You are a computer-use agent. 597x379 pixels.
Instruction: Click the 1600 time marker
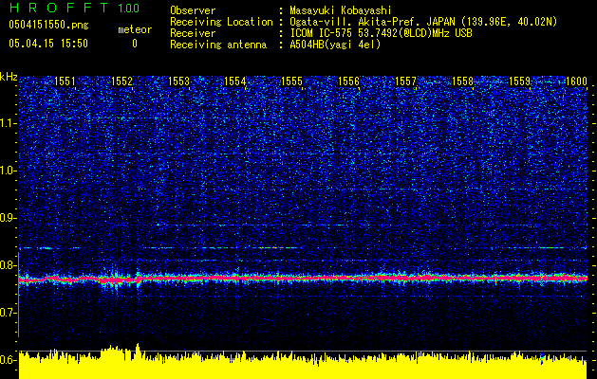(x=576, y=81)
